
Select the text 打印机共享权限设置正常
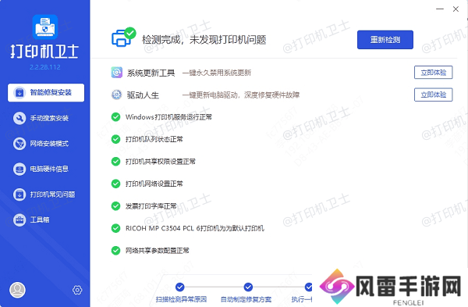pos(160,162)
